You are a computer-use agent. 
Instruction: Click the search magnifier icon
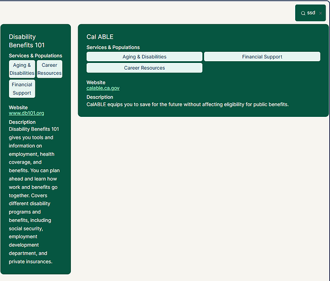coord(303,13)
